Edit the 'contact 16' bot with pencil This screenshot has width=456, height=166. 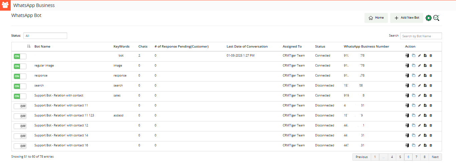[x=419, y=145]
